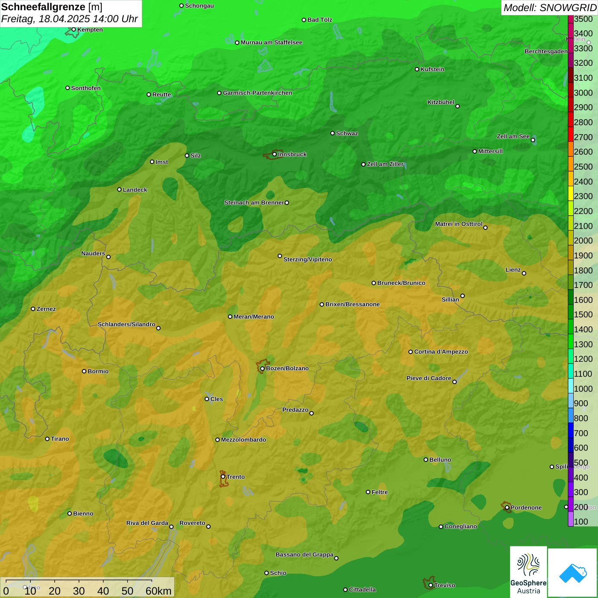
Task: Click the Kempten city marker dot
Action: click(x=73, y=29)
